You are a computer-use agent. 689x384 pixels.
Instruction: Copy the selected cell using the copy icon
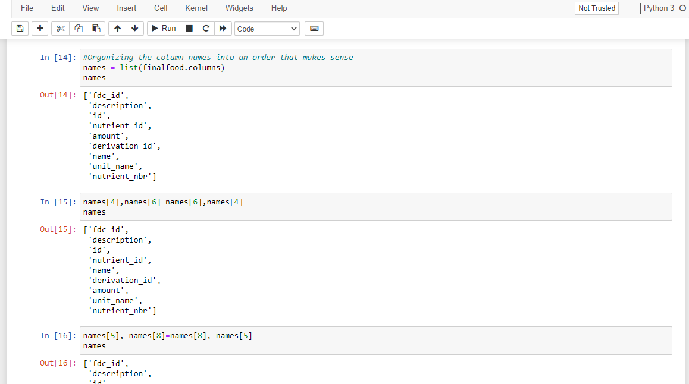click(x=77, y=28)
